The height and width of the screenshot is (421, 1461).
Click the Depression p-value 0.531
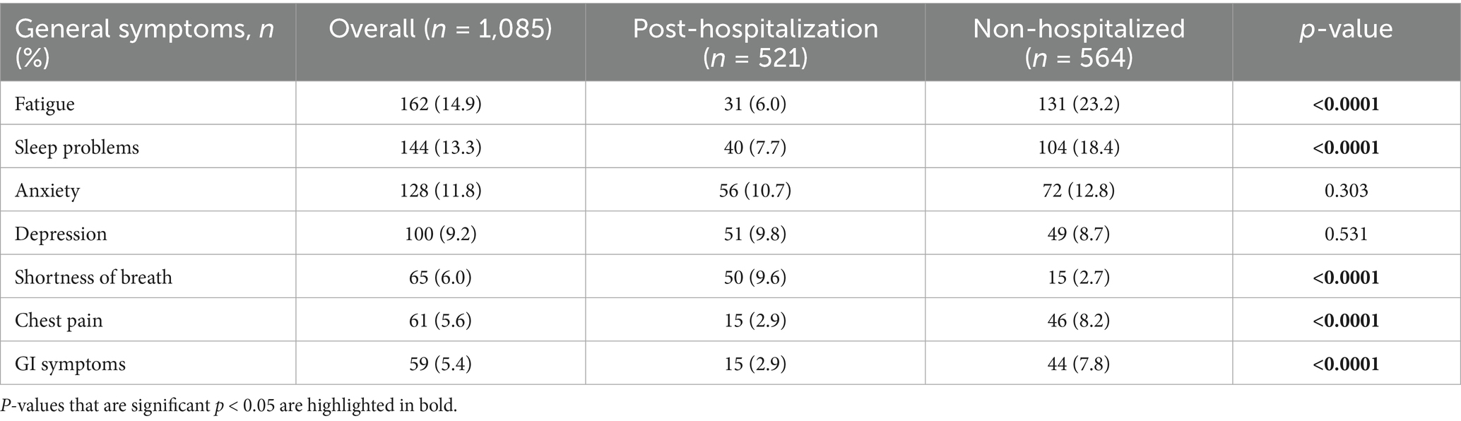1346,234
